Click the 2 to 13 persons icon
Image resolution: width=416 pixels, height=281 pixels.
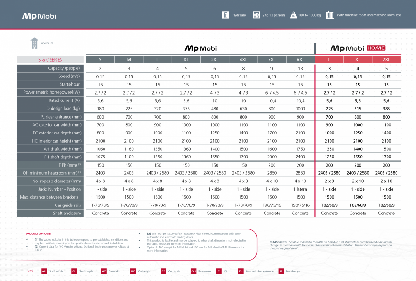click(x=256, y=15)
